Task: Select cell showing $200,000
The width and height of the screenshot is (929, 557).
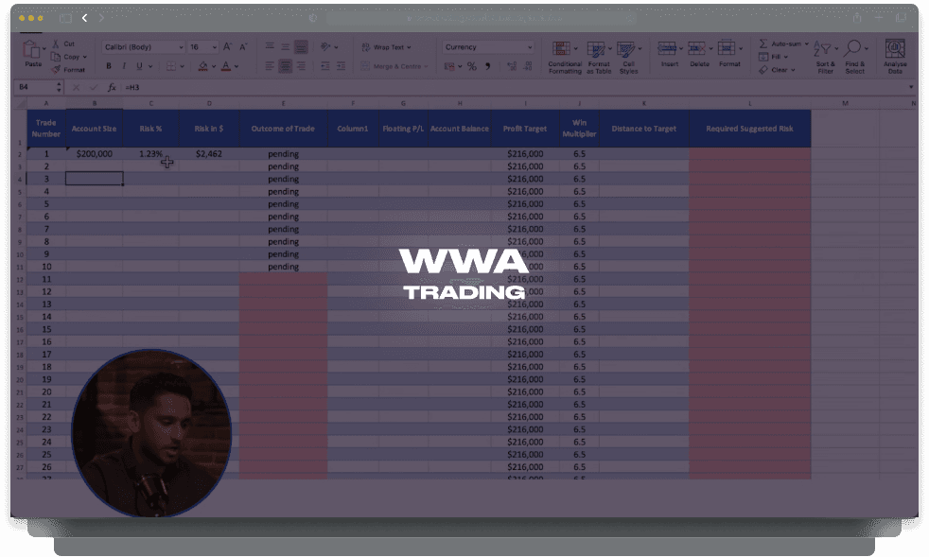Action: [x=95, y=153]
